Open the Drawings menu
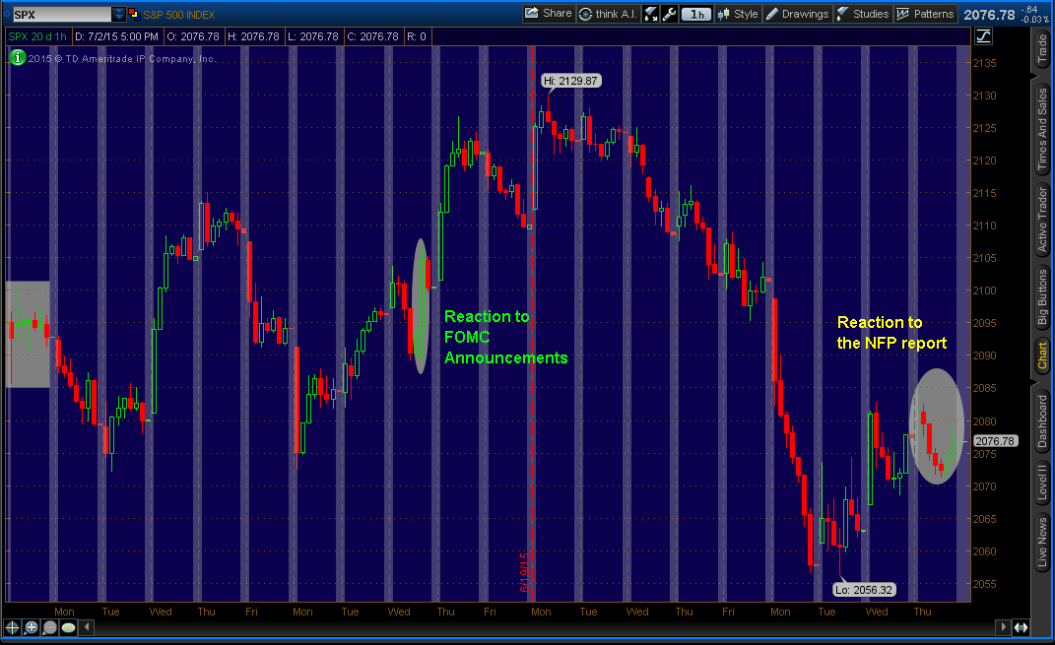This screenshot has height=645, width=1055. click(797, 14)
